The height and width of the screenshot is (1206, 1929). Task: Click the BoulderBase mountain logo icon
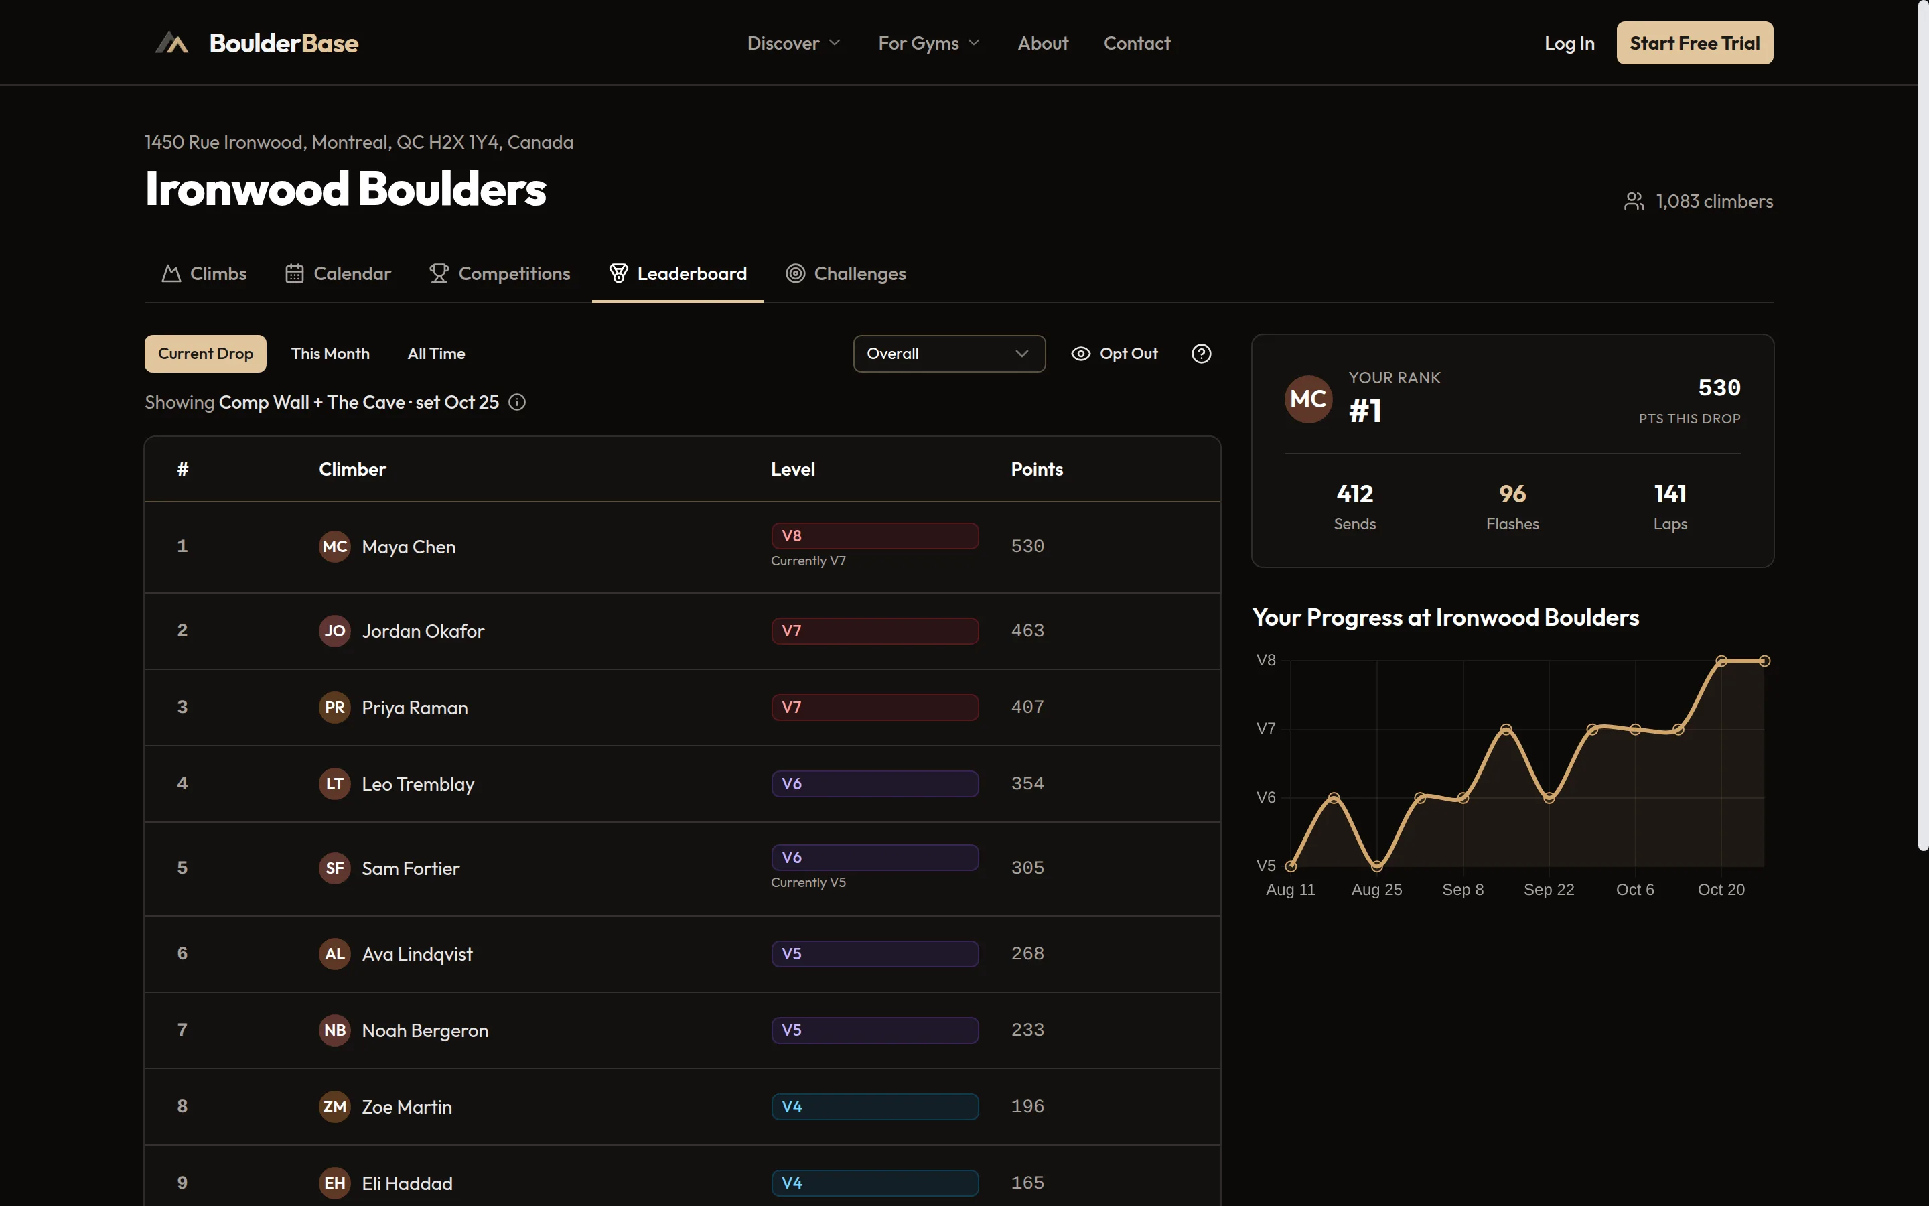[x=171, y=43]
